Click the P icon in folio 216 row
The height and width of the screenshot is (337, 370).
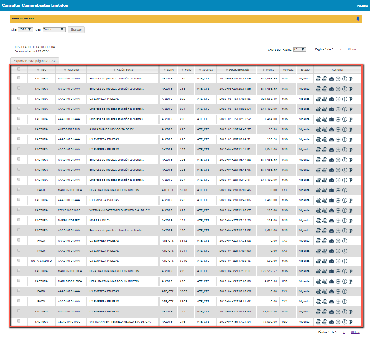[x=351, y=322]
